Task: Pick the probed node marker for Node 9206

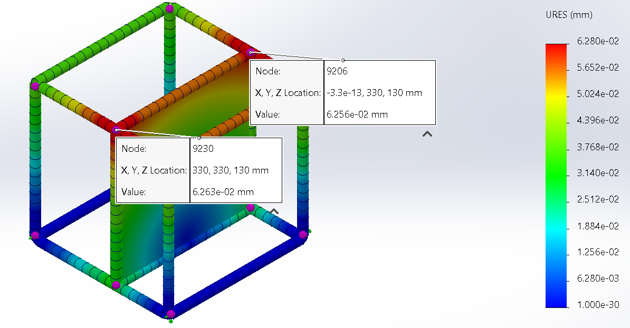Action: pos(251,52)
